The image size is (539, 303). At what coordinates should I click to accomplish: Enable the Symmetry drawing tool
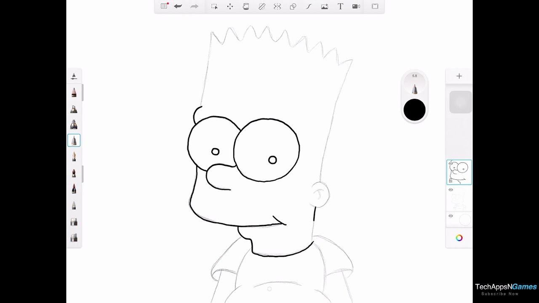pyautogui.click(x=277, y=6)
